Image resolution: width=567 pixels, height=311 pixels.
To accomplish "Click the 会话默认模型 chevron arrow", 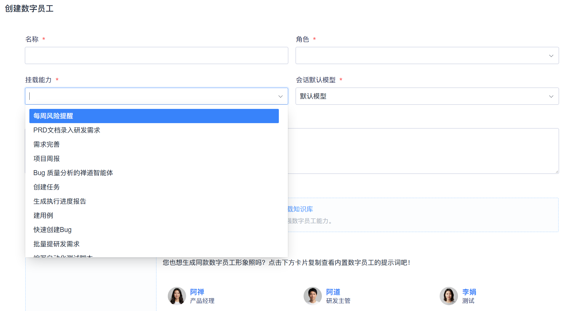I will pos(551,96).
